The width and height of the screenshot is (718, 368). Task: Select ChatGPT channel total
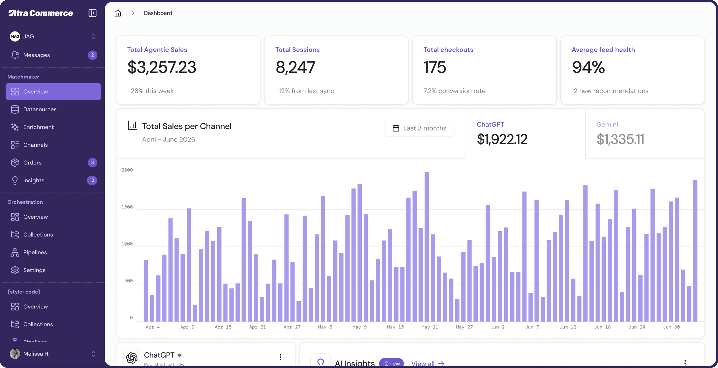click(525, 134)
